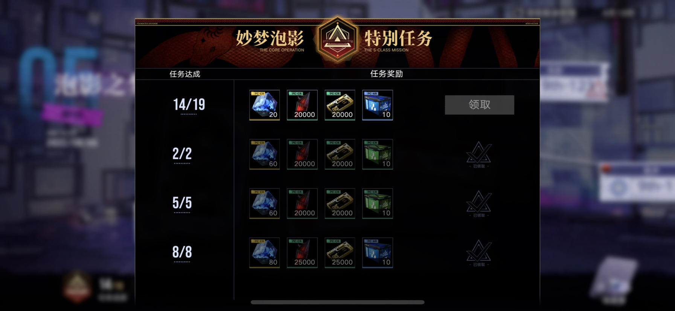675x311 pixels.
Task: Select blue container reward in 14/19 row
Action: pos(378,105)
